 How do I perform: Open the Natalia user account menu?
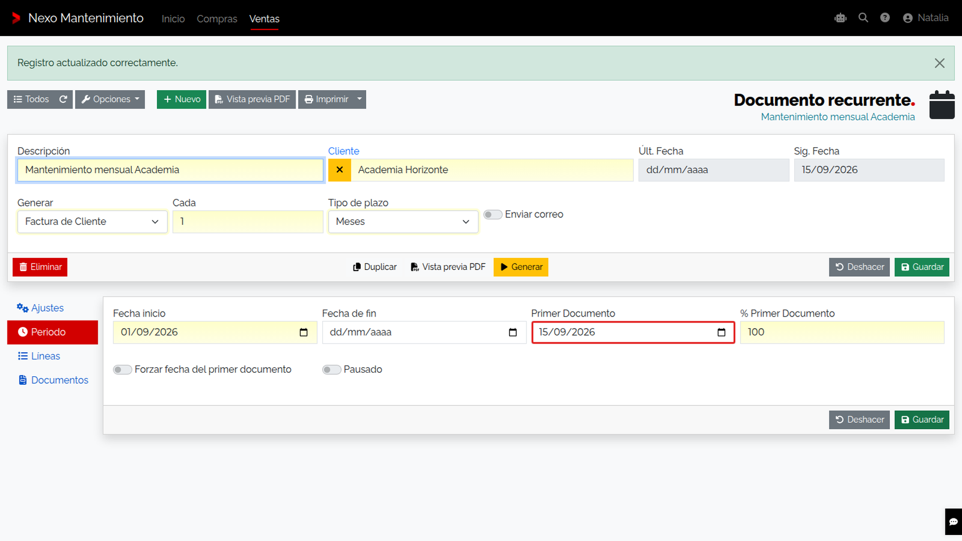tap(925, 18)
